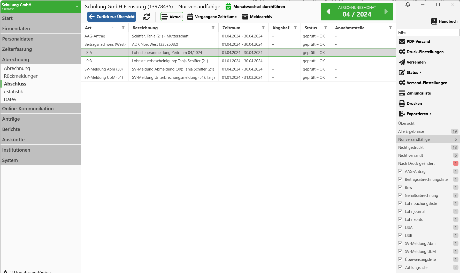
Task: Toggle the Lohnjournal checkbox
Action: pos(400,212)
